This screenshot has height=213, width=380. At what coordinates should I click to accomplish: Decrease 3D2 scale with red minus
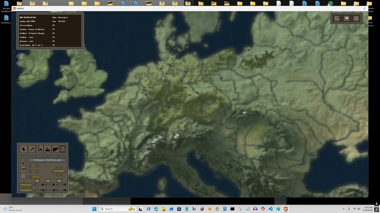pyautogui.click(x=57, y=190)
